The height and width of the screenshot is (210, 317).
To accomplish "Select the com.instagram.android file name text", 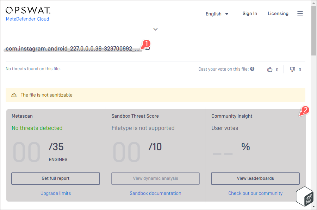I will pyautogui.click(x=73, y=48).
